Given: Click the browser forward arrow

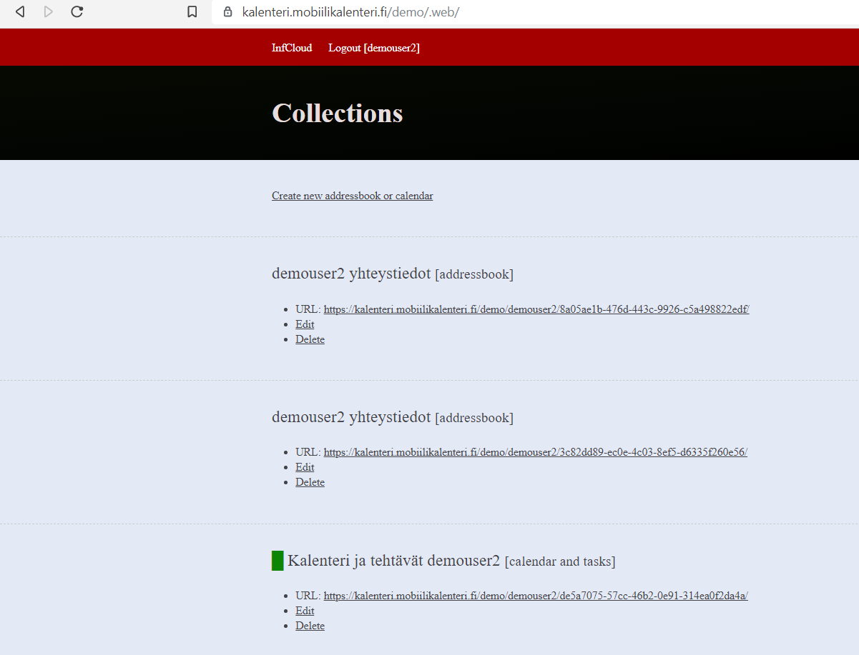Looking at the screenshot, I should coord(49,11).
